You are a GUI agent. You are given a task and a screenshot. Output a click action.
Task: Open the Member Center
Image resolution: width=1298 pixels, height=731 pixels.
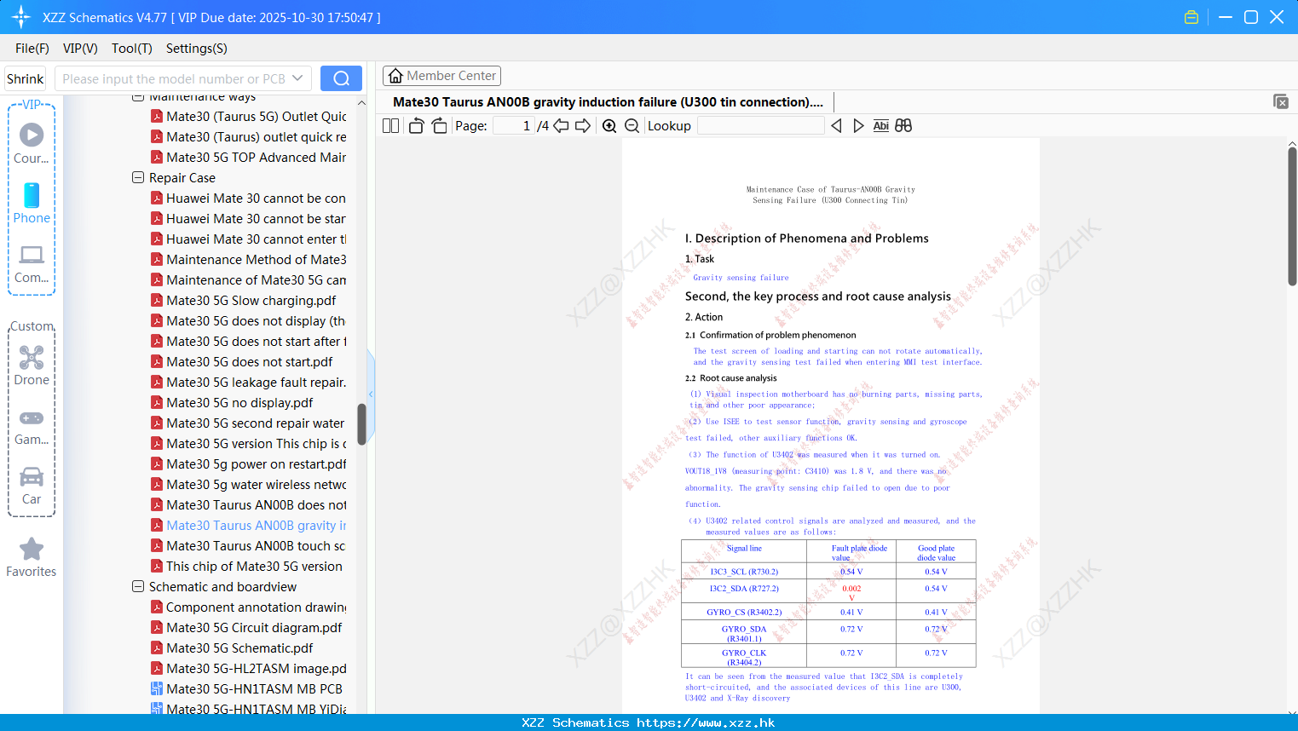point(441,76)
